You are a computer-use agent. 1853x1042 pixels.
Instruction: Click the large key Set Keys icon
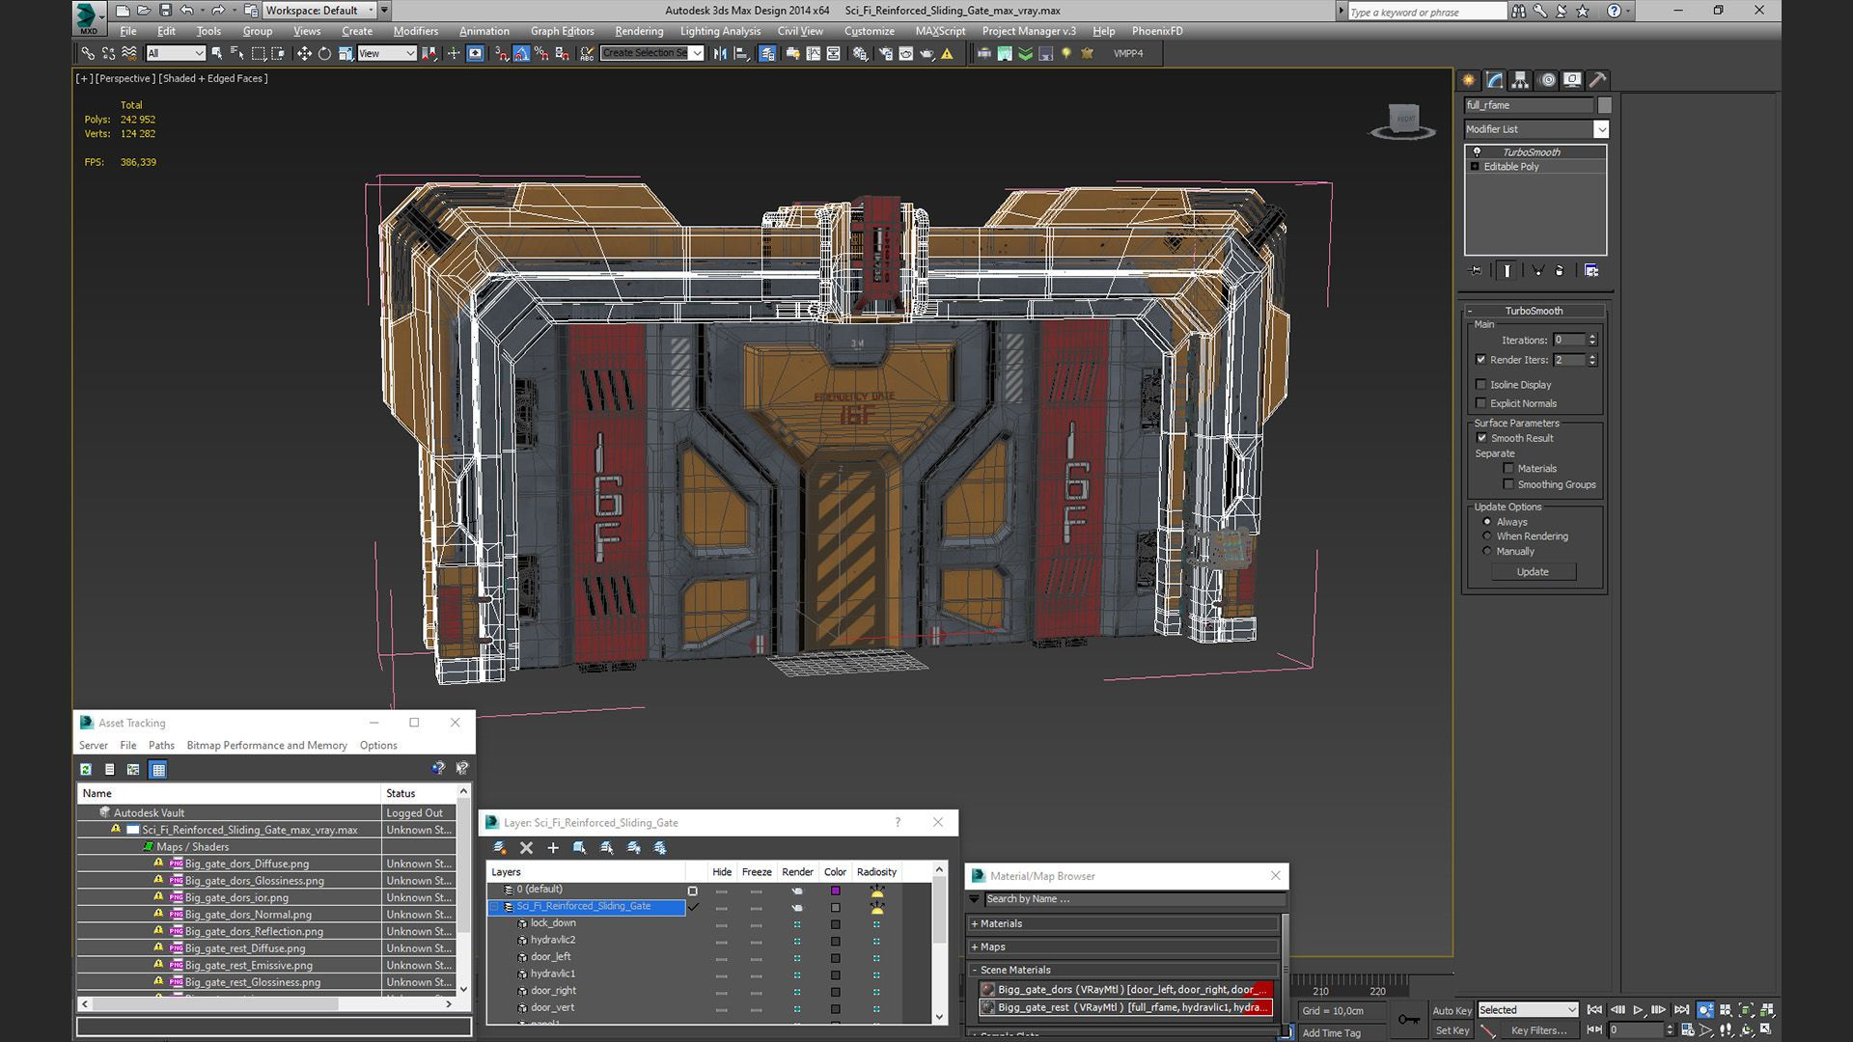click(x=1408, y=1020)
